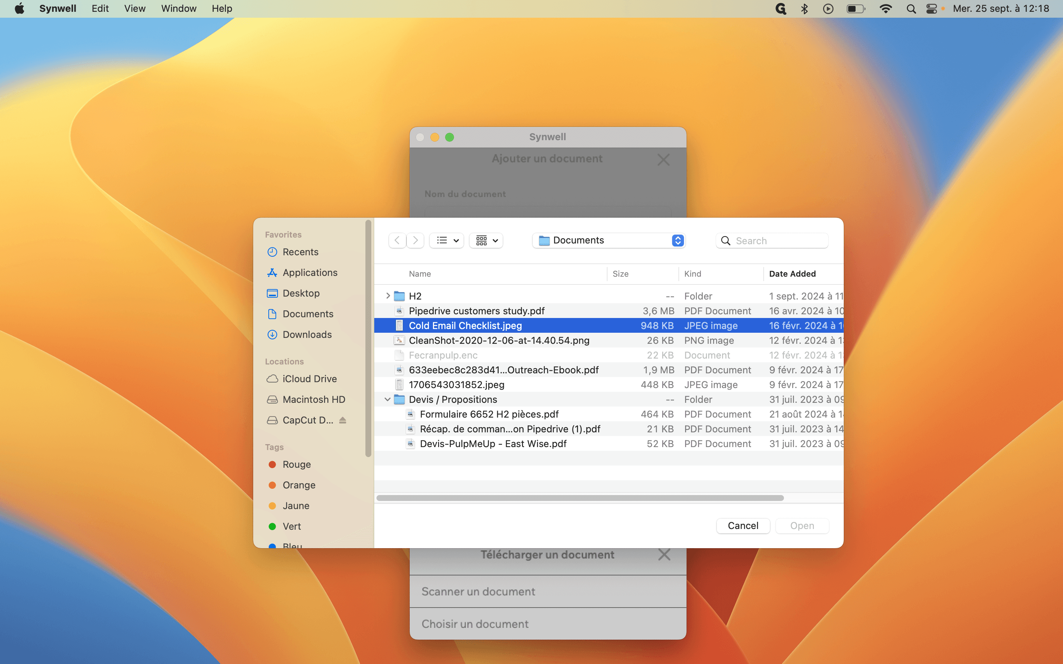Click the Cancel button
Screen dimensions: 1063x664
point(743,526)
